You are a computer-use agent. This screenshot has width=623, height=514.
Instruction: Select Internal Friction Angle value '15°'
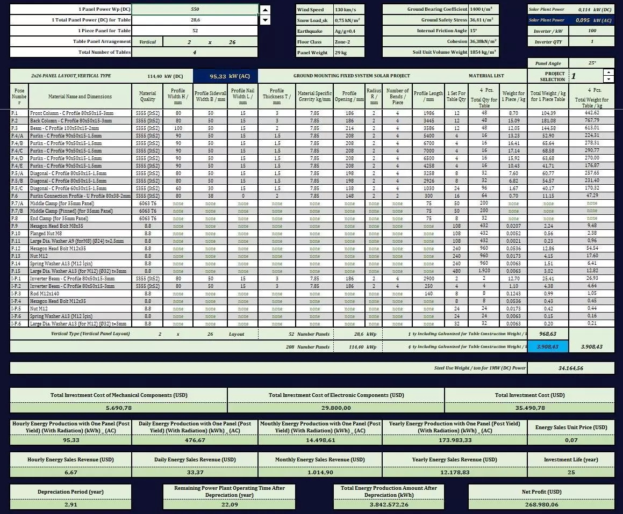(x=484, y=31)
